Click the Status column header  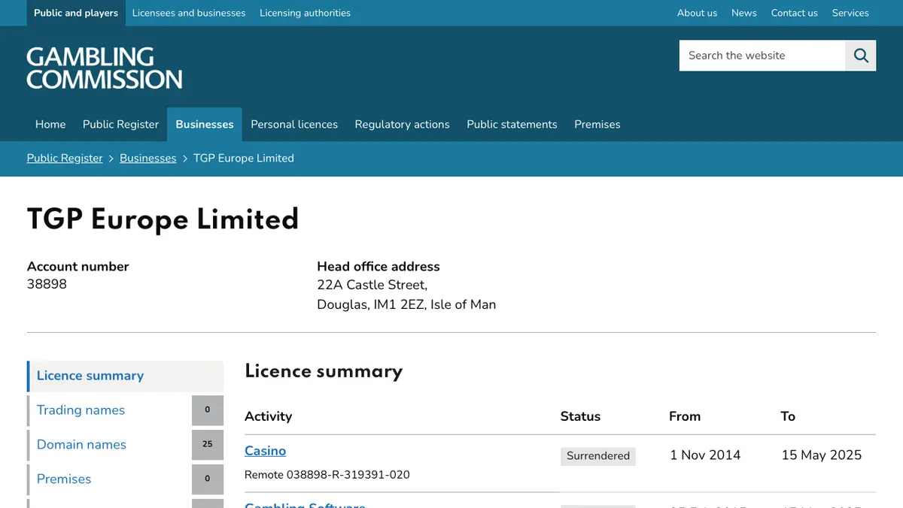pyautogui.click(x=580, y=416)
